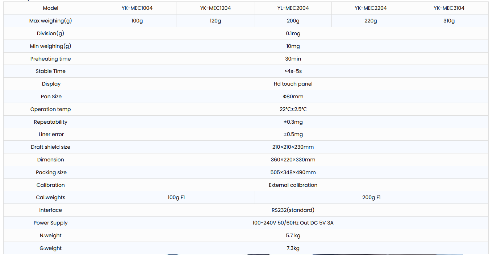This screenshot has width=493, height=255.
Task: Select the Hd touch panel display value
Action: pyautogui.click(x=293, y=84)
